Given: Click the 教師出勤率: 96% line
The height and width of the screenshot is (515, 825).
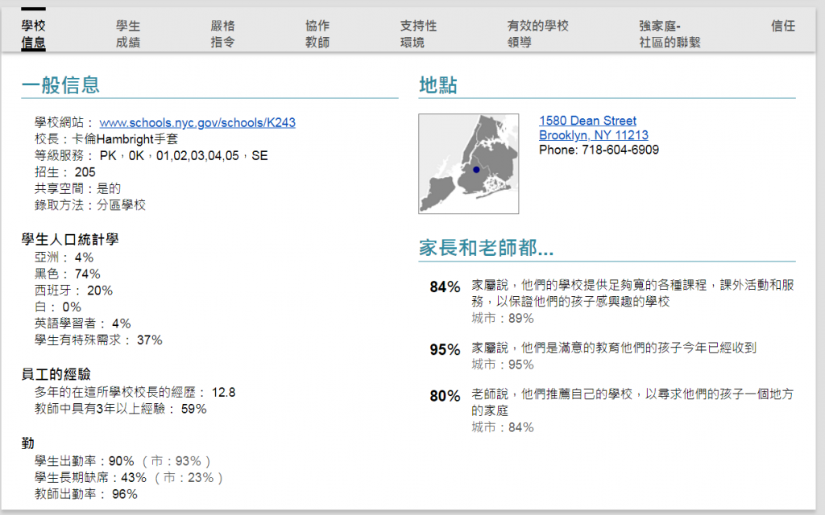Looking at the screenshot, I should click(85, 494).
